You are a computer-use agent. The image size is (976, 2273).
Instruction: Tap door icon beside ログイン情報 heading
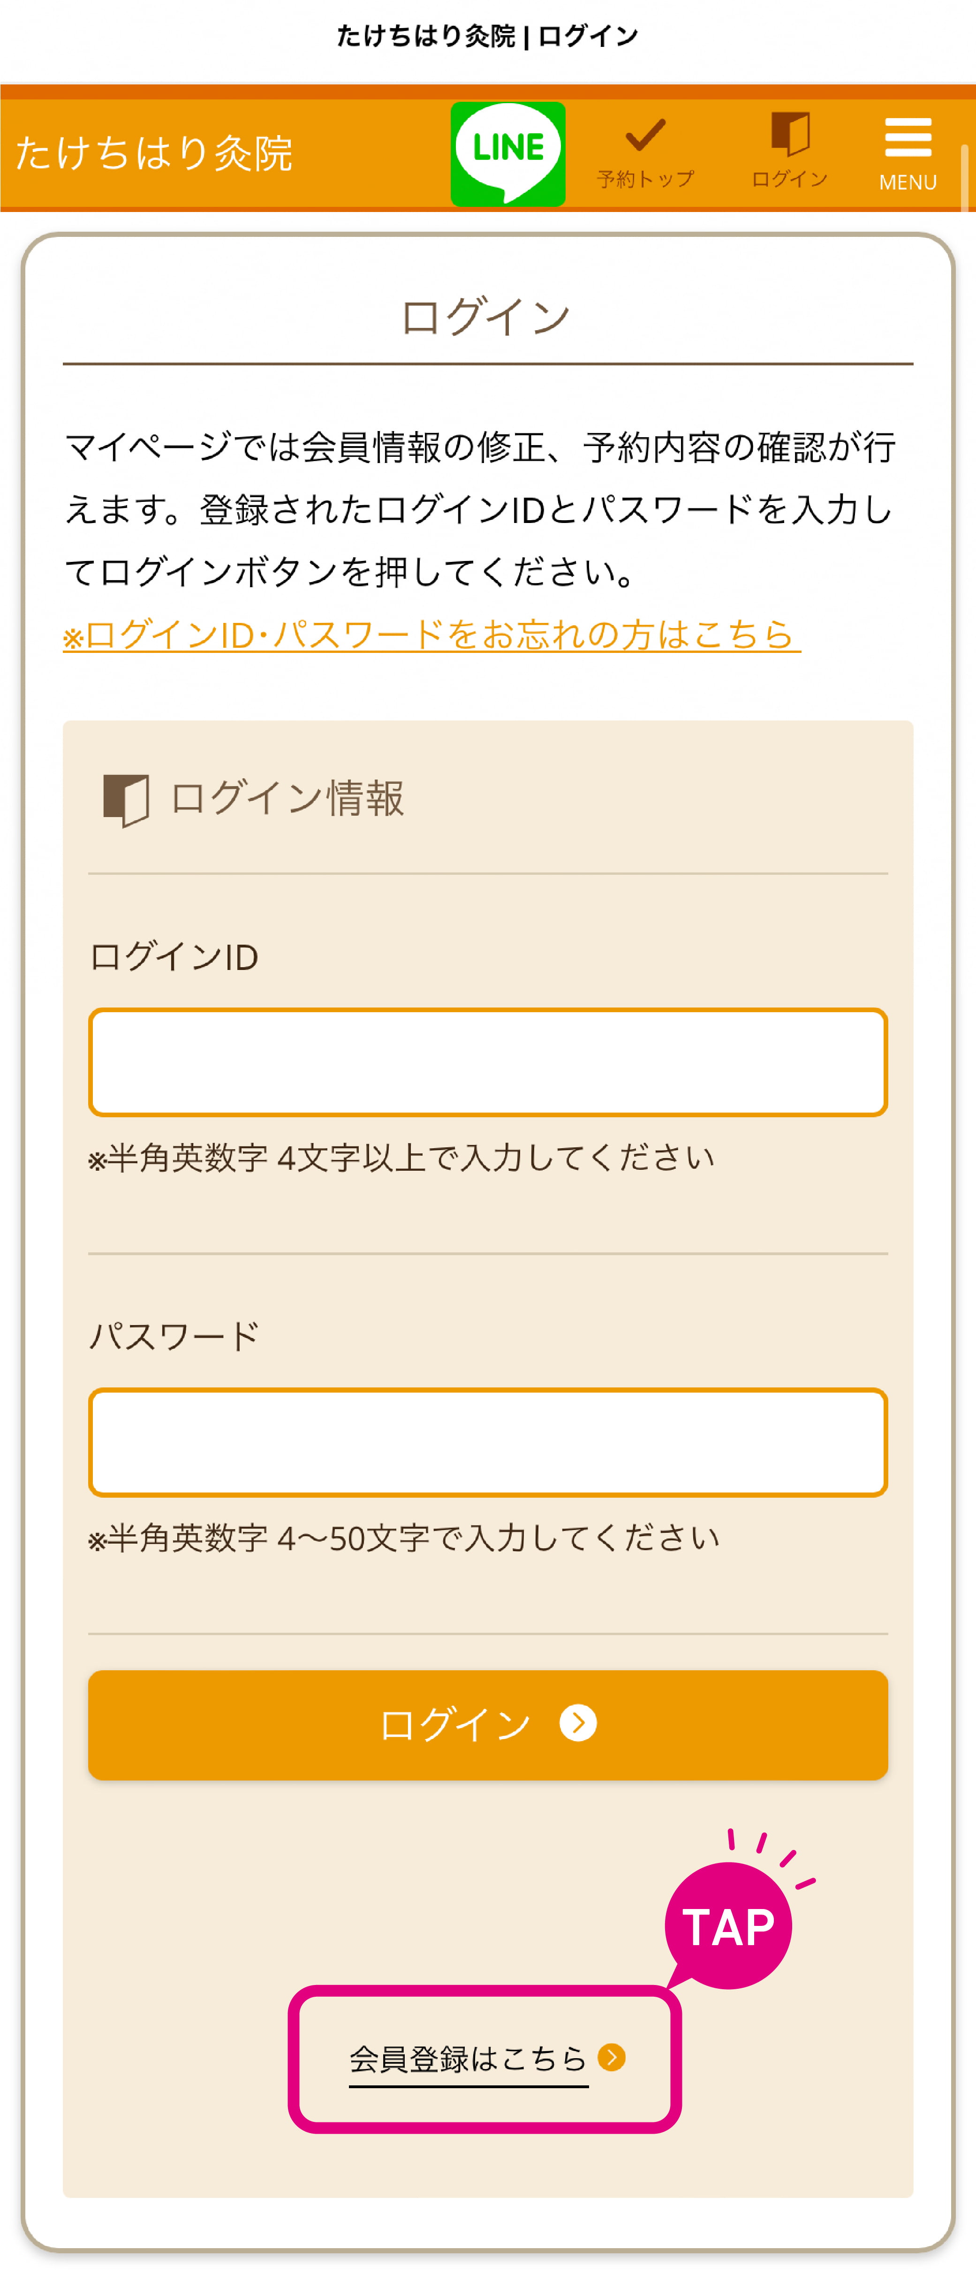coord(126,799)
